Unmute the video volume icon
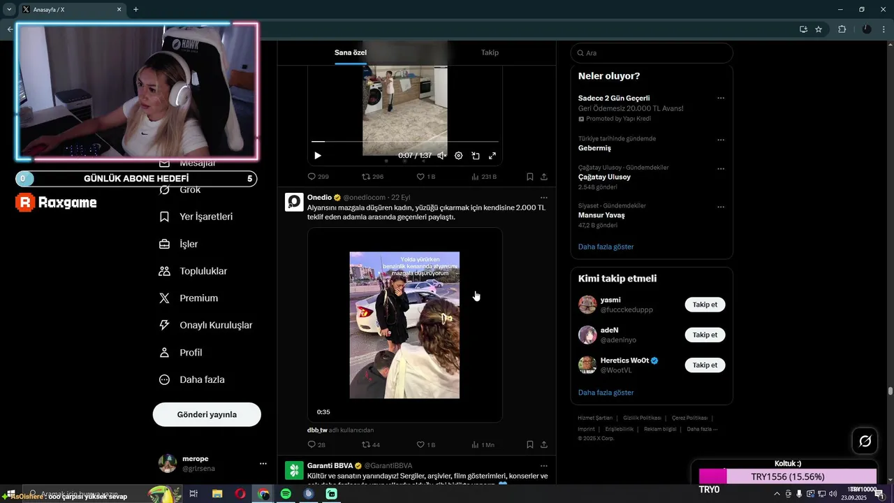The height and width of the screenshot is (503, 894). (441, 156)
